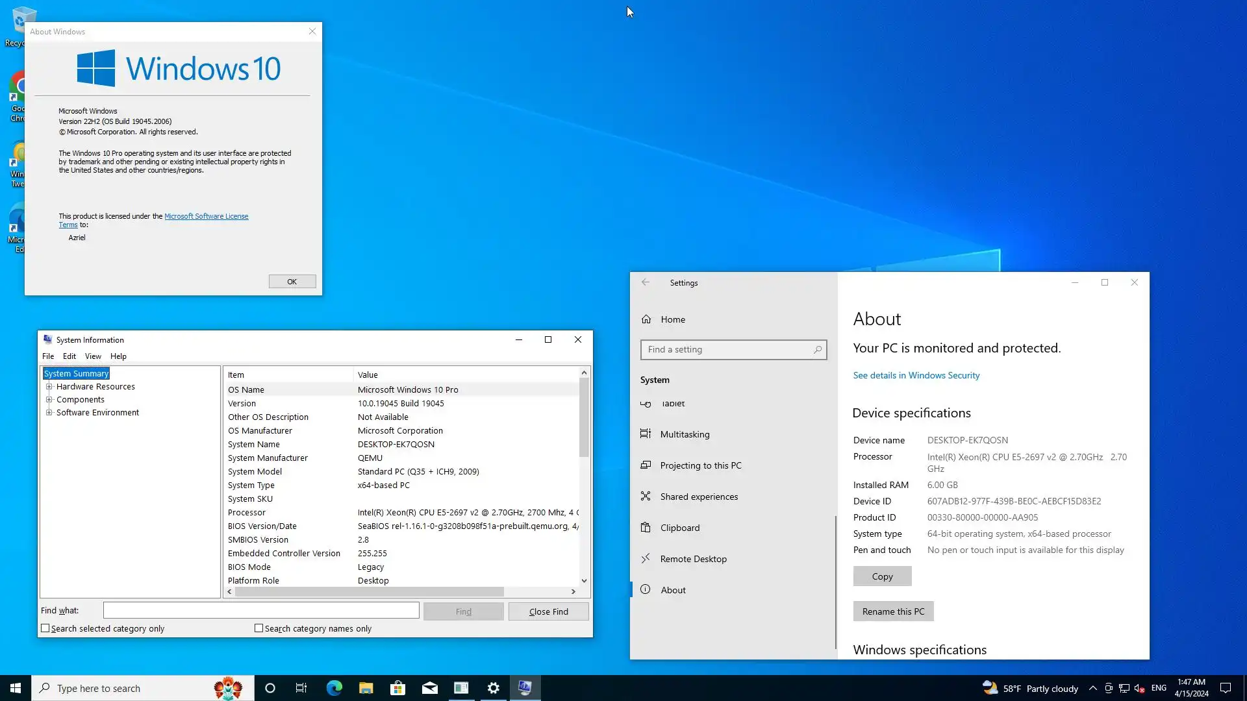Viewport: 1247px width, 701px height.
Task: Expand Software Environment tree node
Action: pyautogui.click(x=49, y=412)
